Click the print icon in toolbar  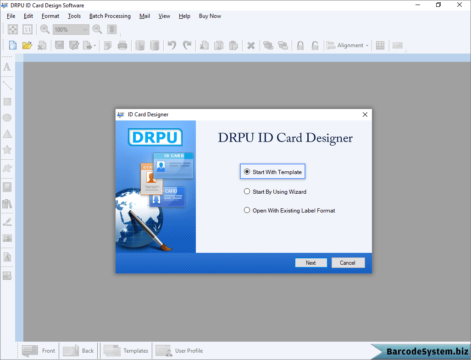point(122,45)
